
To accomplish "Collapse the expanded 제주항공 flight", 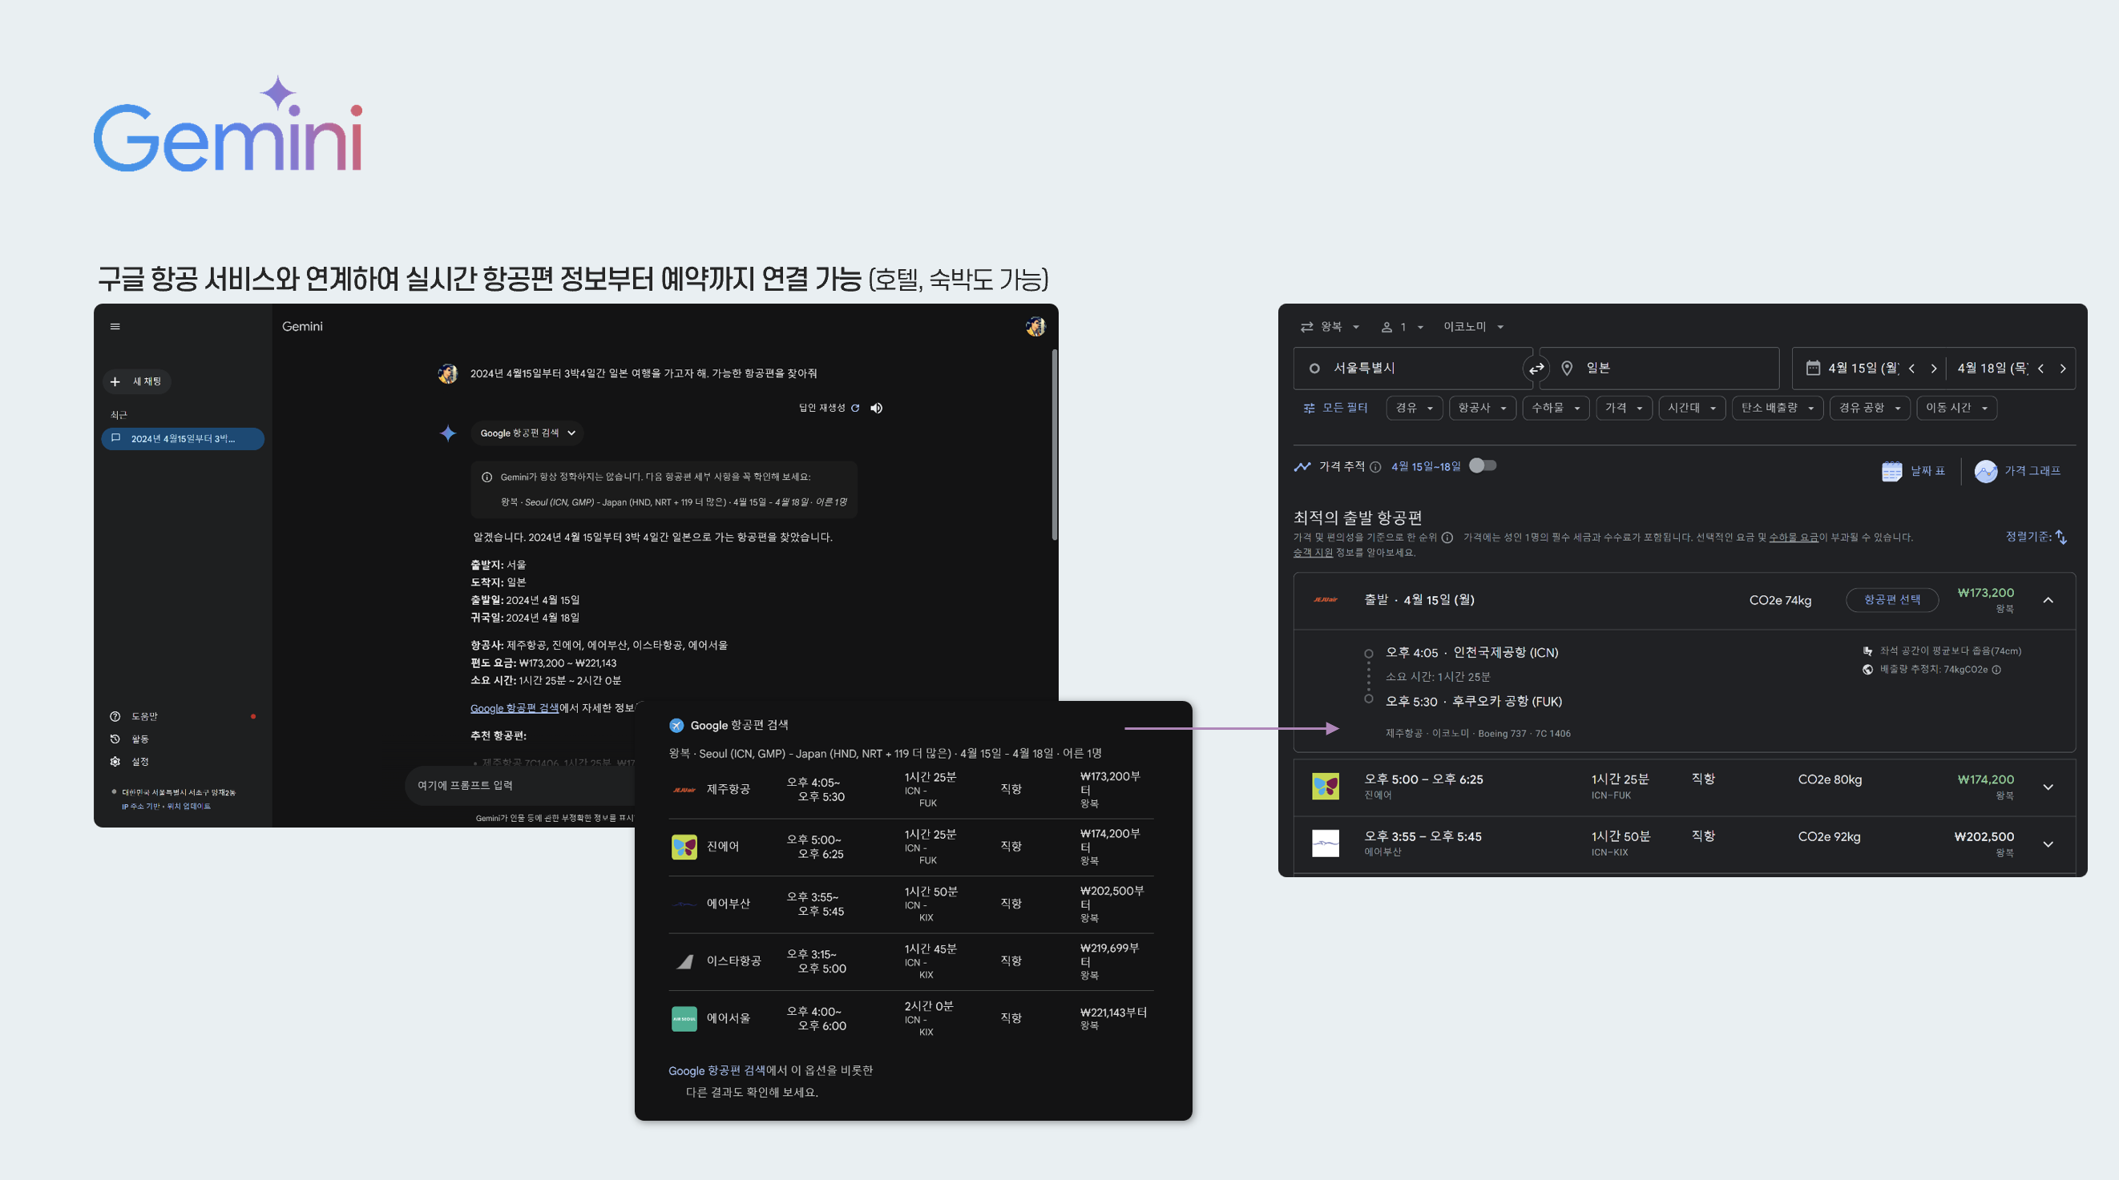I will (2048, 600).
